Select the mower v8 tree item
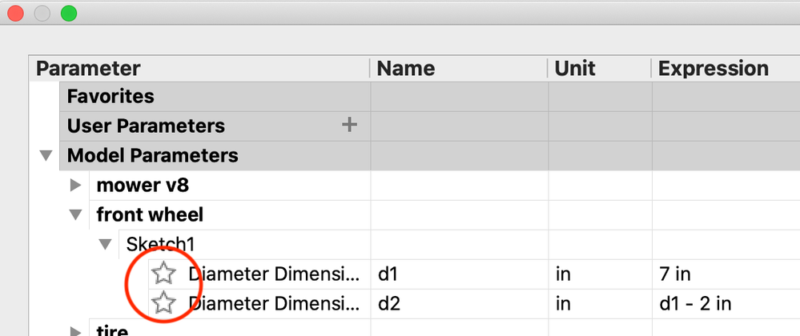Image resolution: width=800 pixels, height=336 pixels. coord(143,185)
